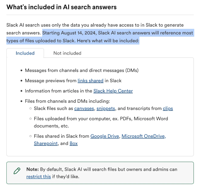Click the "Messages from channels and direct messages" bullet
The image size is (202, 188).
tap(82, 70)
